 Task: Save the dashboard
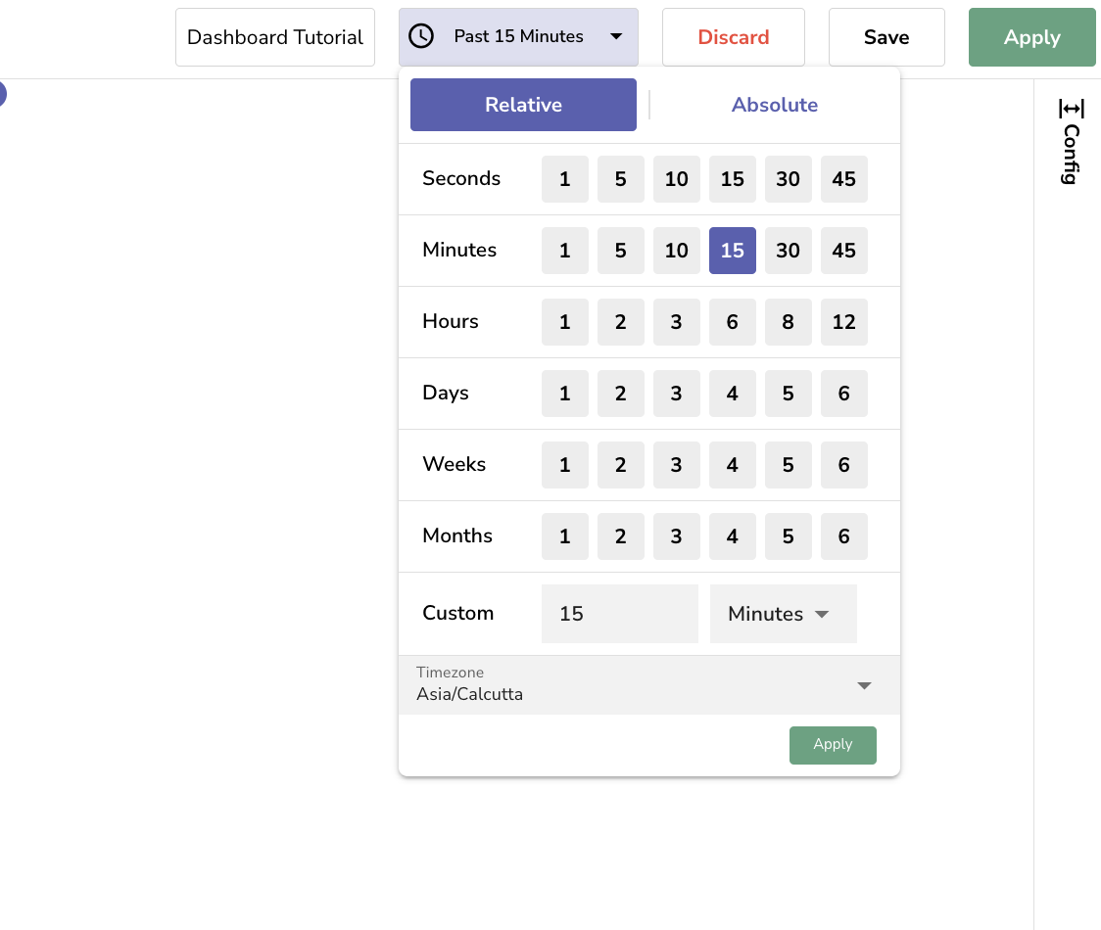point(886,36)
